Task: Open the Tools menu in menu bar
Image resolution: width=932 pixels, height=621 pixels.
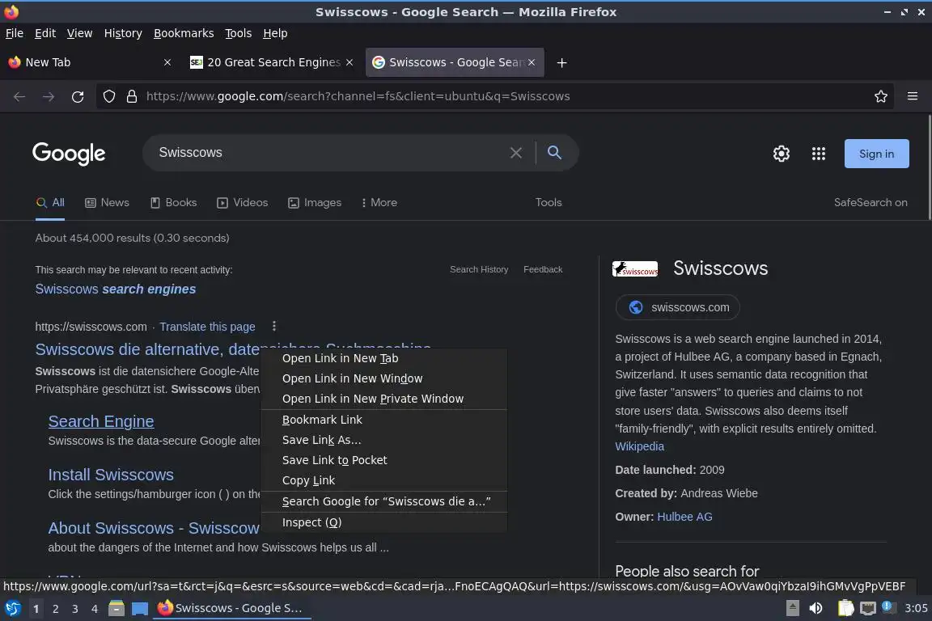Action: (239, 33)
